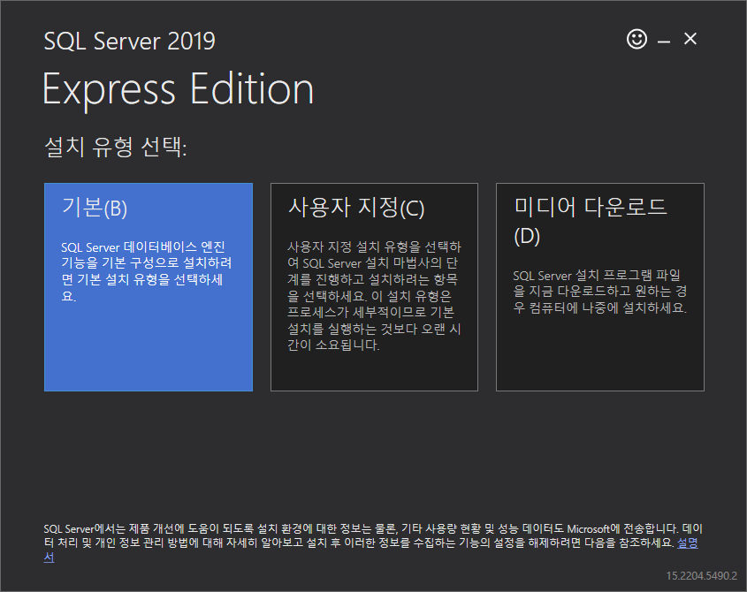Click the 설치 유형 선택 heading label

[x=115, y=146]
